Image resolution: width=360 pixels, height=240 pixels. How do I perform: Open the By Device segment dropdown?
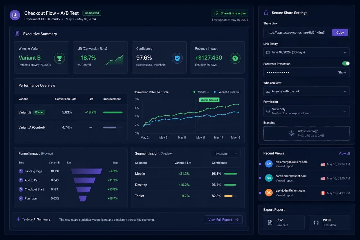click(x=226, y=154)
